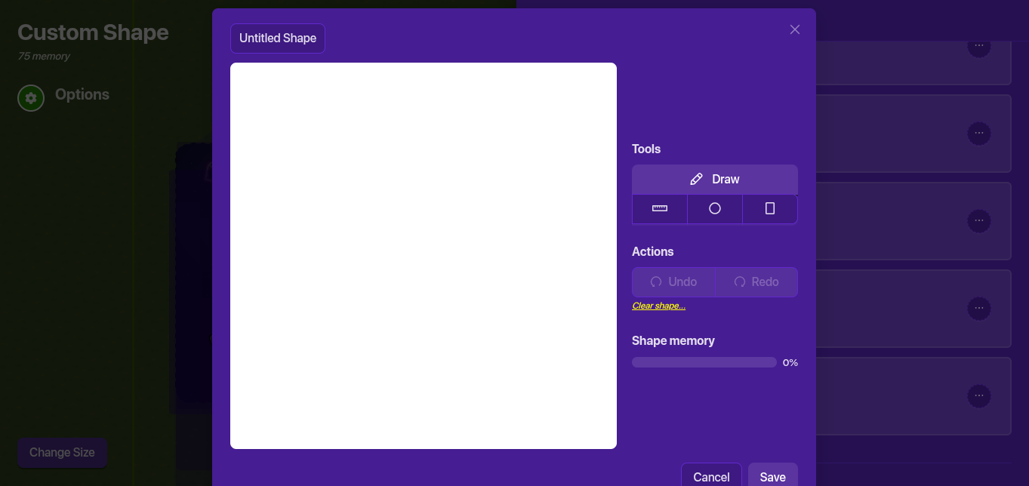The height and width of the screenshot is (486, 1029).
Task: Edit the Untitled Shape name field
Action: click(278, 38)
